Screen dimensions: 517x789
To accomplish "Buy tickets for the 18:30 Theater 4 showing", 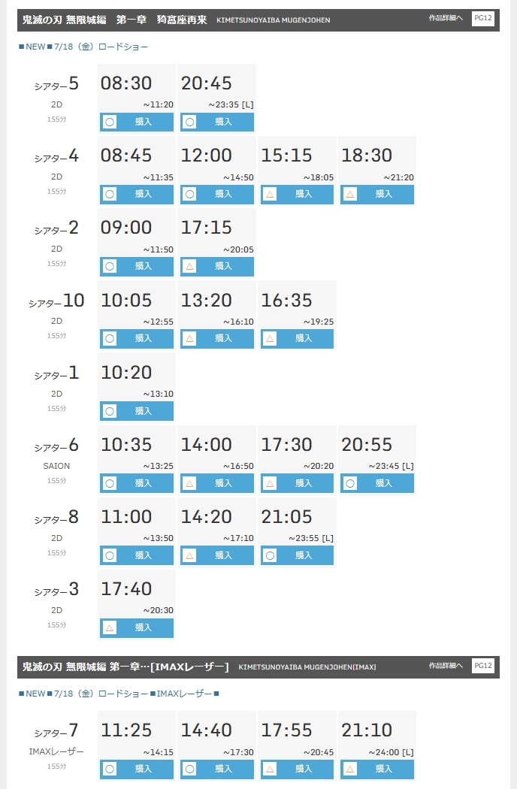I will click(x=377, y=194).
